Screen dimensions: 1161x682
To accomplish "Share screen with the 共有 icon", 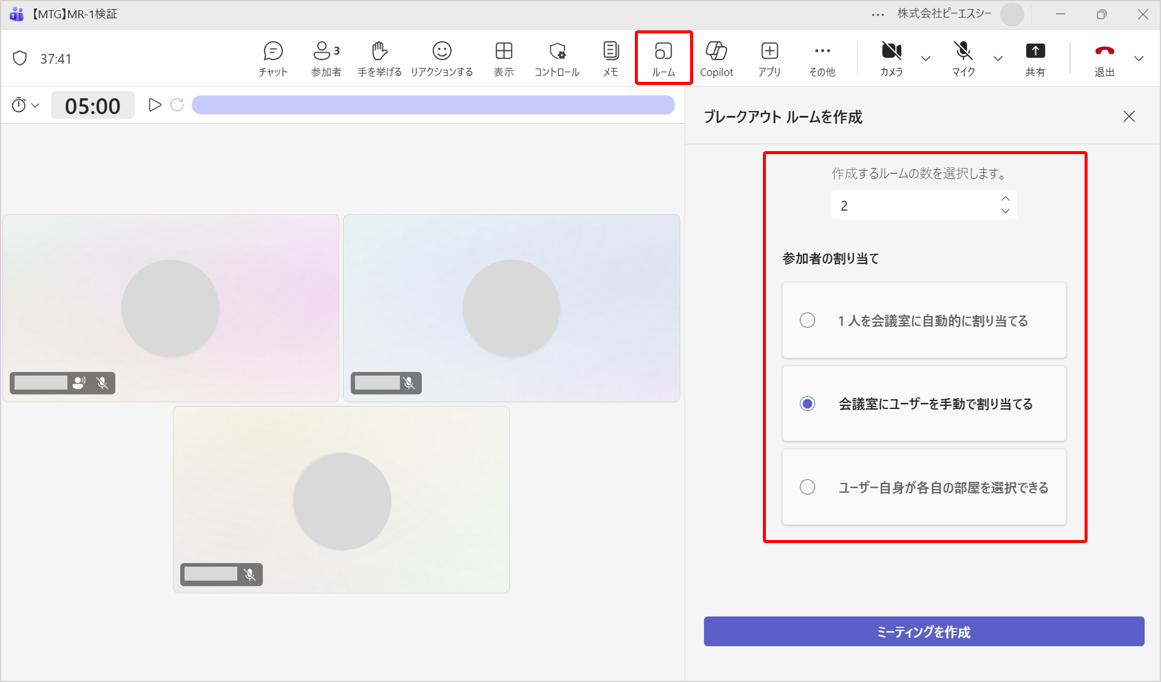I will pos(1035,58).
